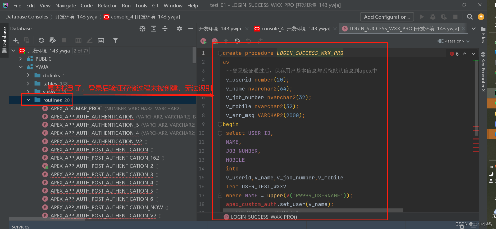The image size is (496, 229).
Task: Click the Stop square in top toolbar
Action: pyautogui.click(x=455, y=17)
